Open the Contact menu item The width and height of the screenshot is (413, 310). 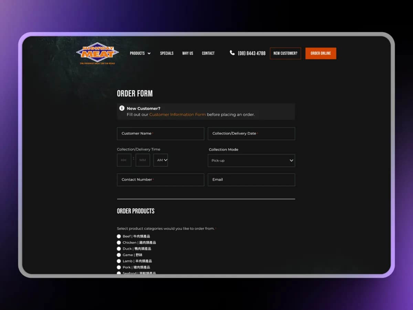208,53
